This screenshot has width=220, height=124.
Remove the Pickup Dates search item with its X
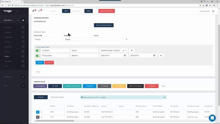pyautogui.click(x=161, y=55)
